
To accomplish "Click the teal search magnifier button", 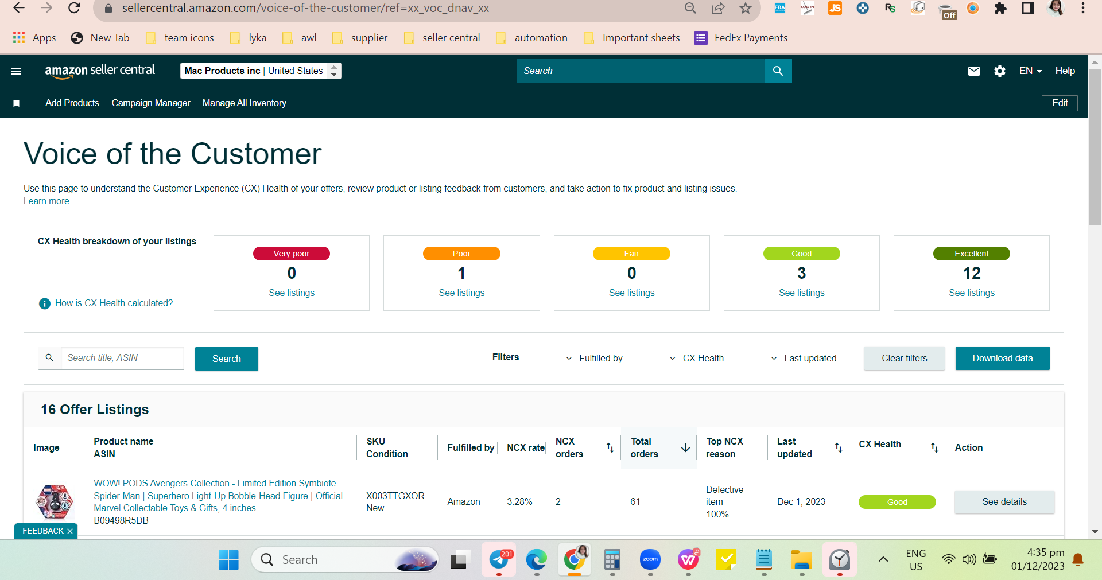I will 778,71.
